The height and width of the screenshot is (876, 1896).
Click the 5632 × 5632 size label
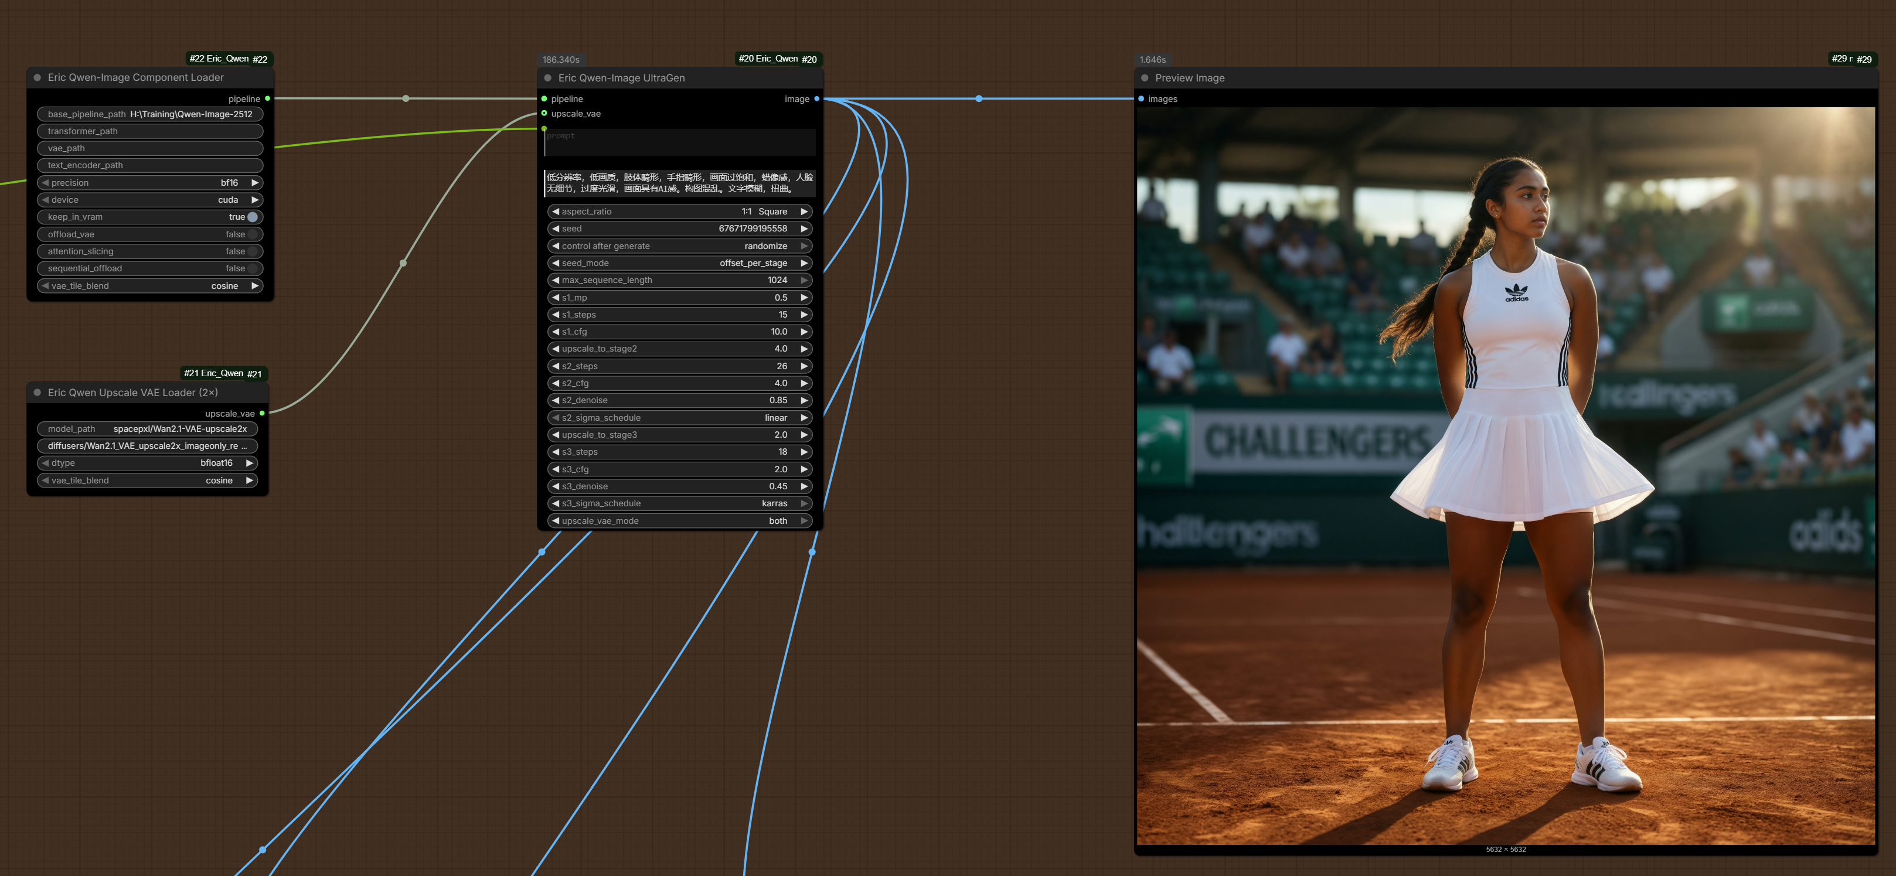pyautogui.click(x=1506, y=850)
